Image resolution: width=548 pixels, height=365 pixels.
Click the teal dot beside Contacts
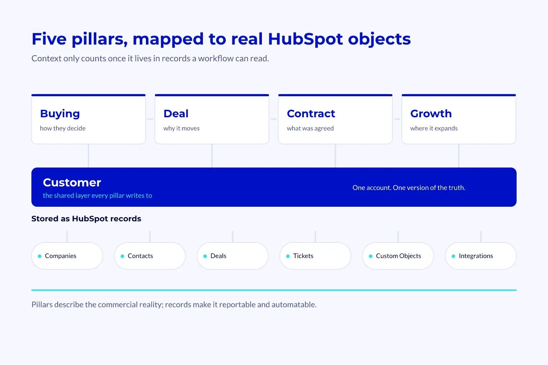[x=122, y=256]
